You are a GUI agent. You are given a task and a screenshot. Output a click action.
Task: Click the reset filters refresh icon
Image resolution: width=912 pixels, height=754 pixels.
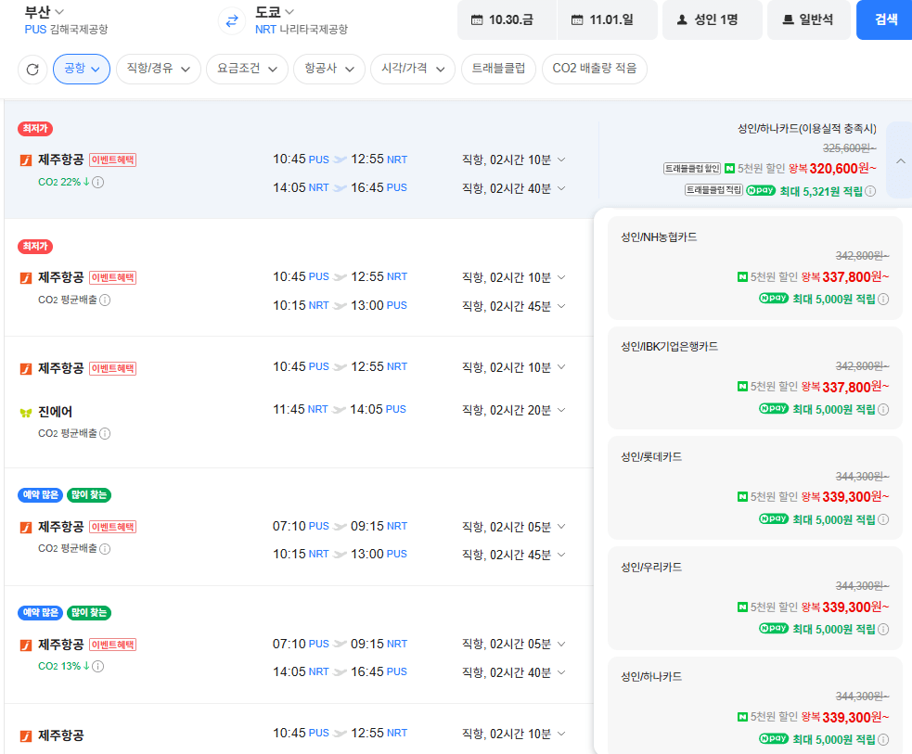tap(32, 70)
